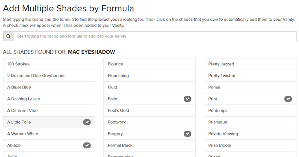Click the check mark on A Little Folie

87,122
